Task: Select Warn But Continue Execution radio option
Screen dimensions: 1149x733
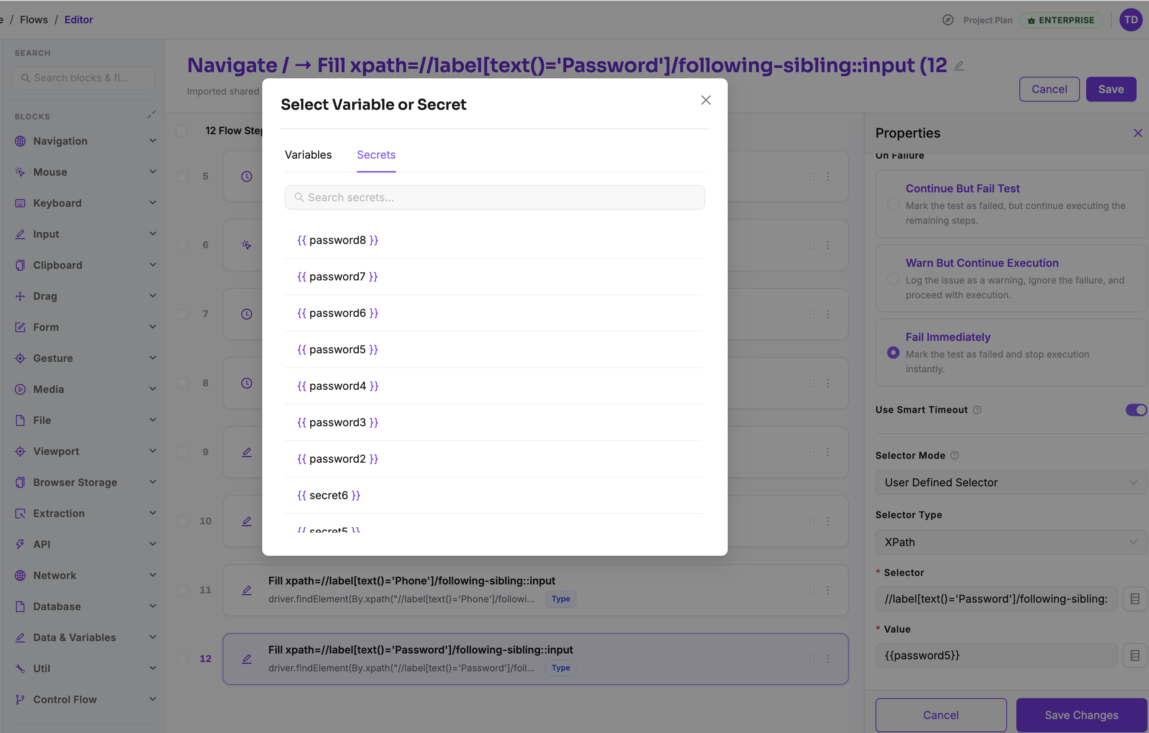Action: (x=893, y=278)
